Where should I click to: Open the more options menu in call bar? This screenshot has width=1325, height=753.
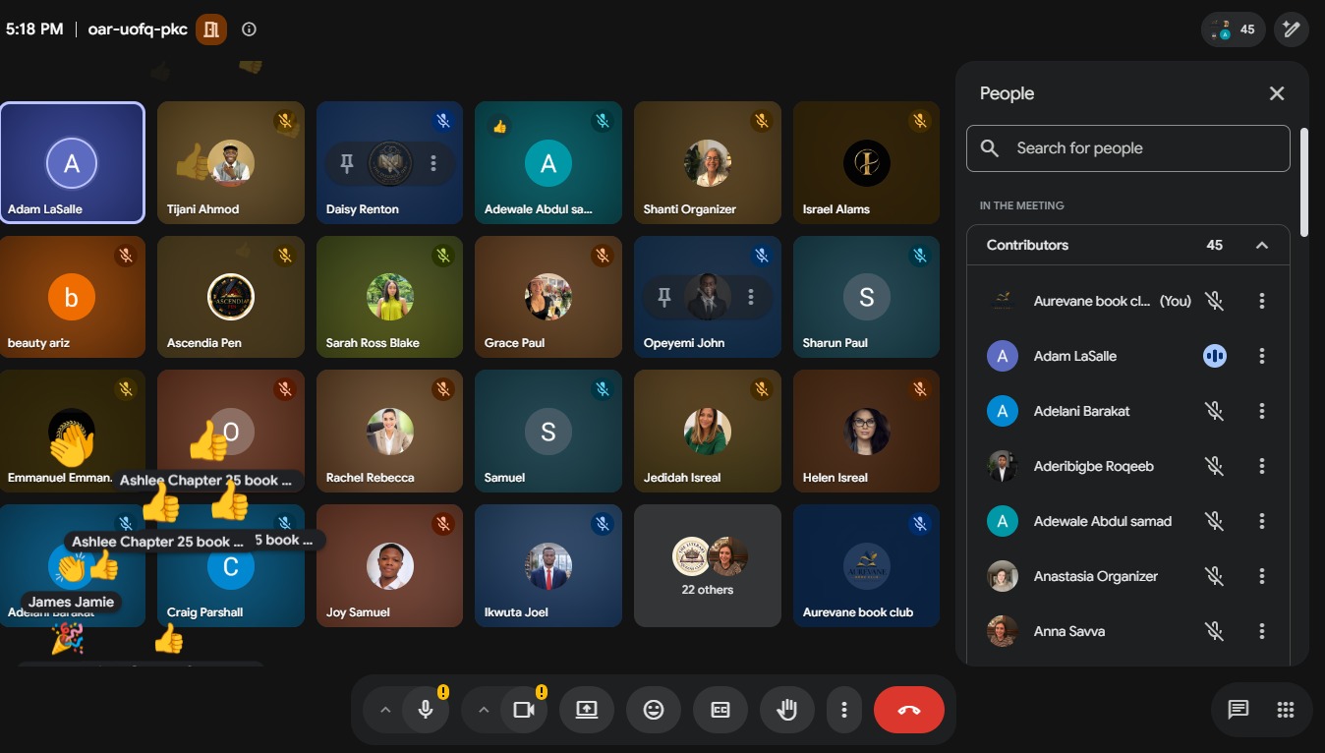click(843, 710)
